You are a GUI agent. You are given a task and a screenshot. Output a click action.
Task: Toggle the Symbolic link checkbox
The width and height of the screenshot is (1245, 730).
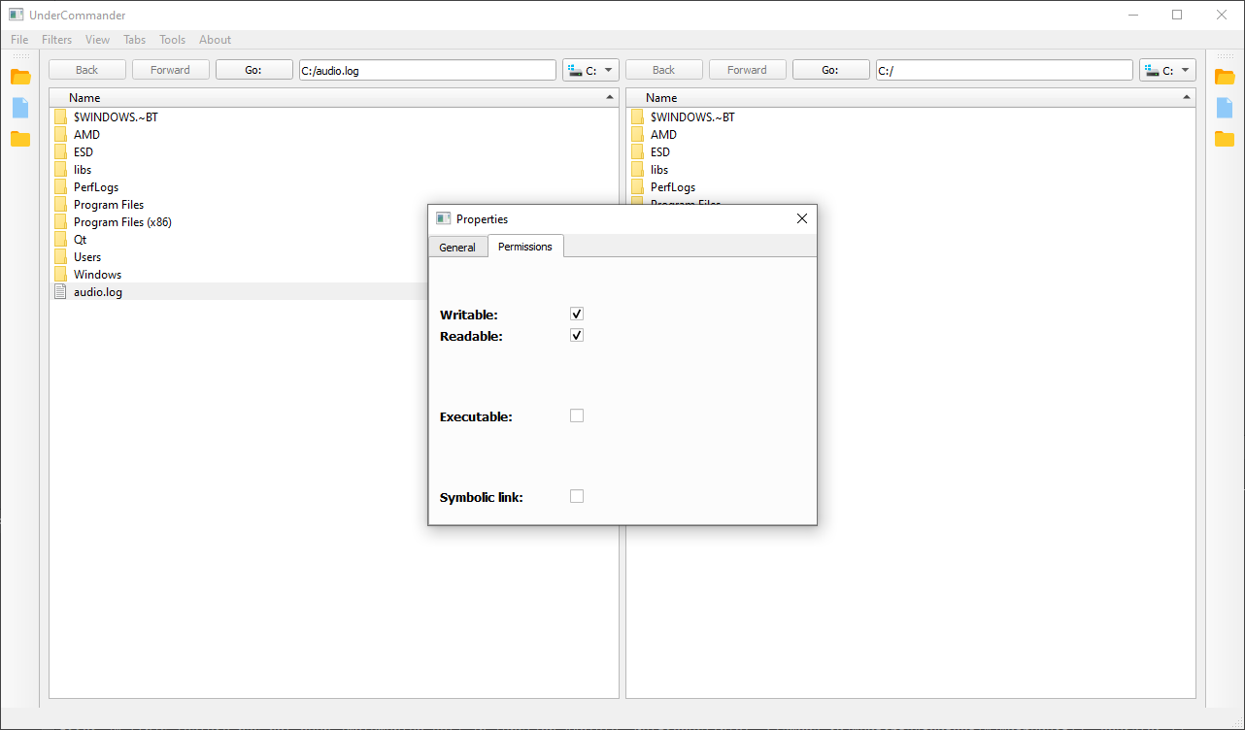click(577, 497)
